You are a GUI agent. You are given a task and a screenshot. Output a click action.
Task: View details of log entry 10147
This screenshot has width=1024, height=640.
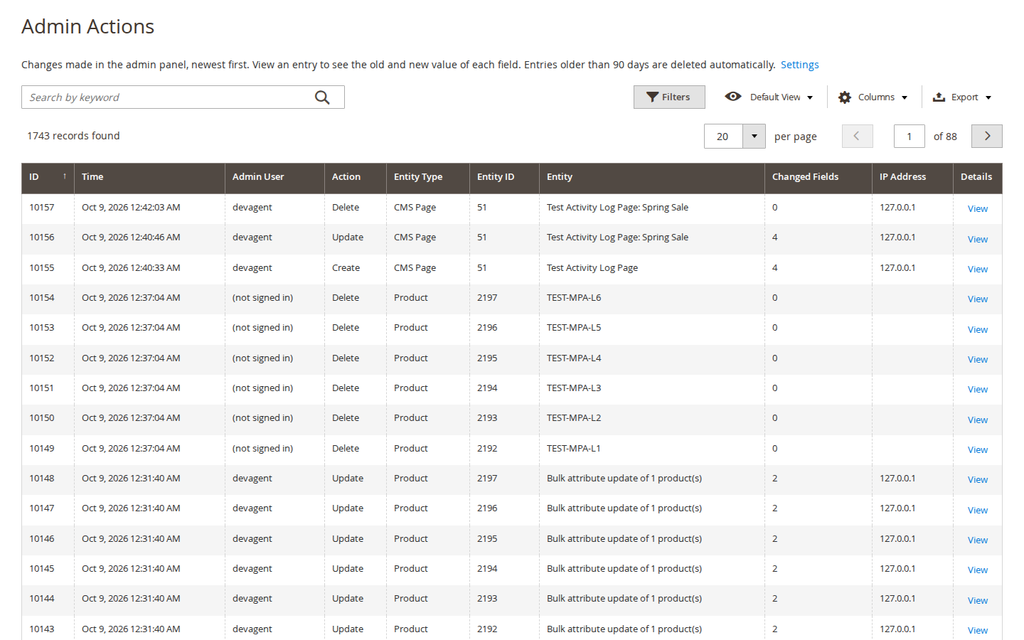978,511
